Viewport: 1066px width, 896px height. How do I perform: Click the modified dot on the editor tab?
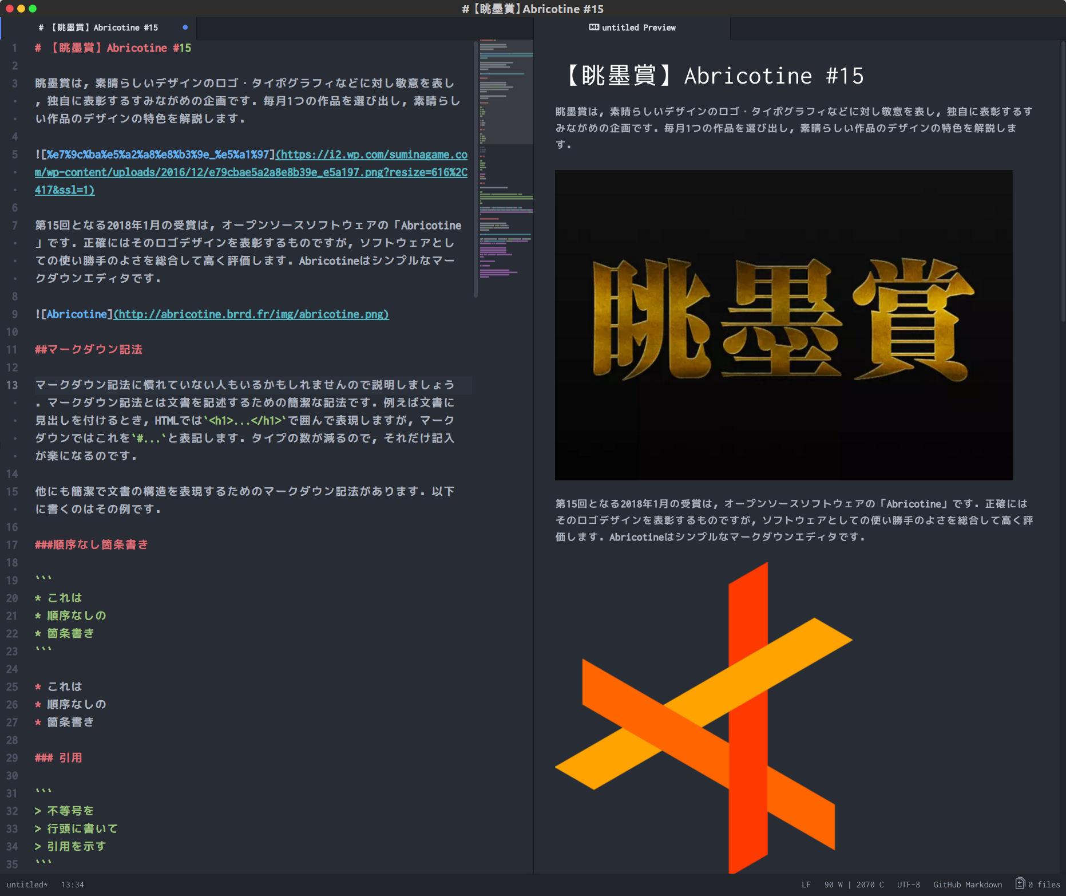coord(185,27)
